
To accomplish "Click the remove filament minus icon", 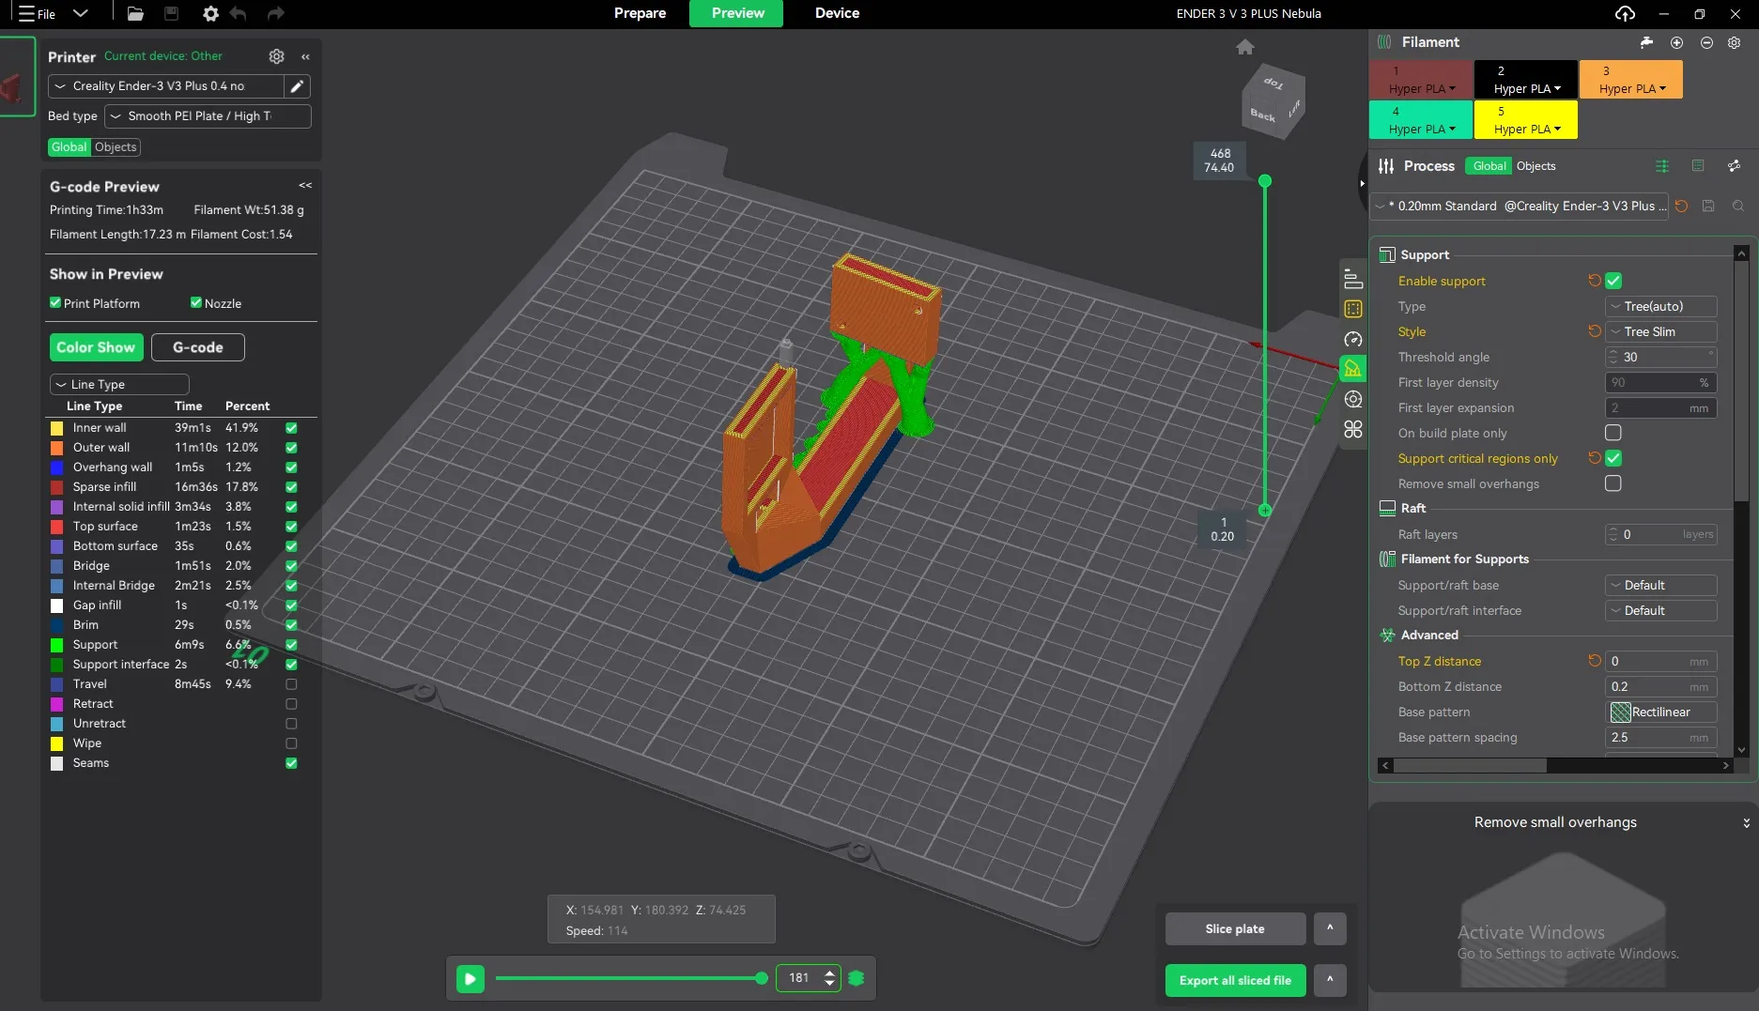I will tap(1706, 42).
